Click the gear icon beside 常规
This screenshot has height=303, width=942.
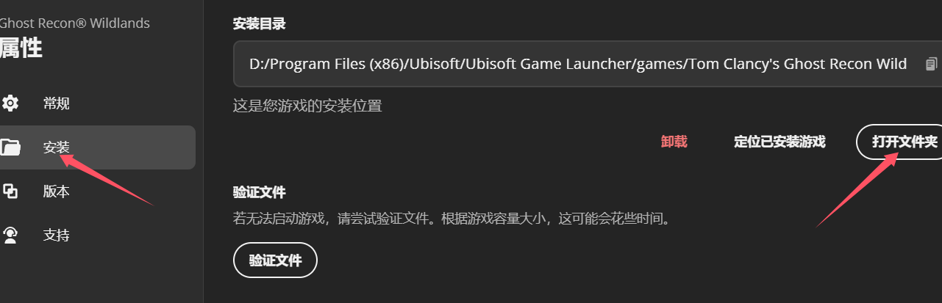point(10,103)
